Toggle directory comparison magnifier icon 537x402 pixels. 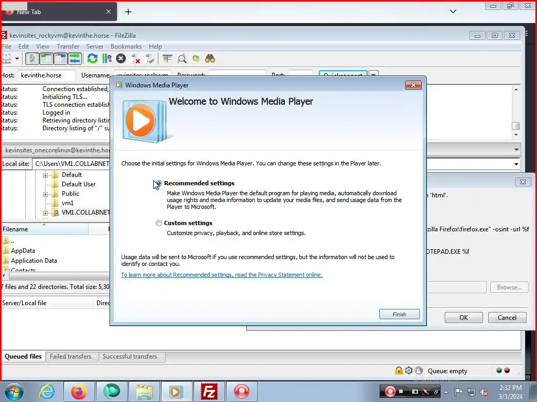pos(182,59)
